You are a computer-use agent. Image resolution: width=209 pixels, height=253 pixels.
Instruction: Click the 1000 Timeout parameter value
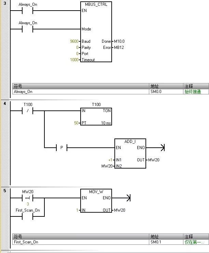74,60
